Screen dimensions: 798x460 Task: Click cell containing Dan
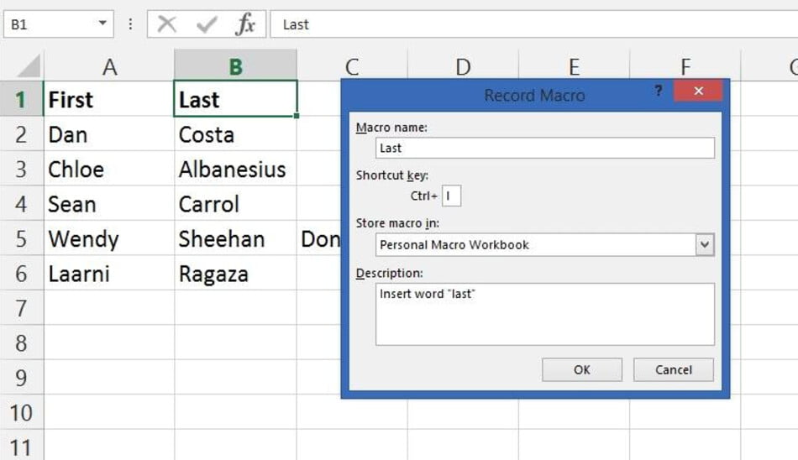click(x=109, y=133)
